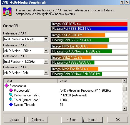Select the Performance Rating row label

27,95
